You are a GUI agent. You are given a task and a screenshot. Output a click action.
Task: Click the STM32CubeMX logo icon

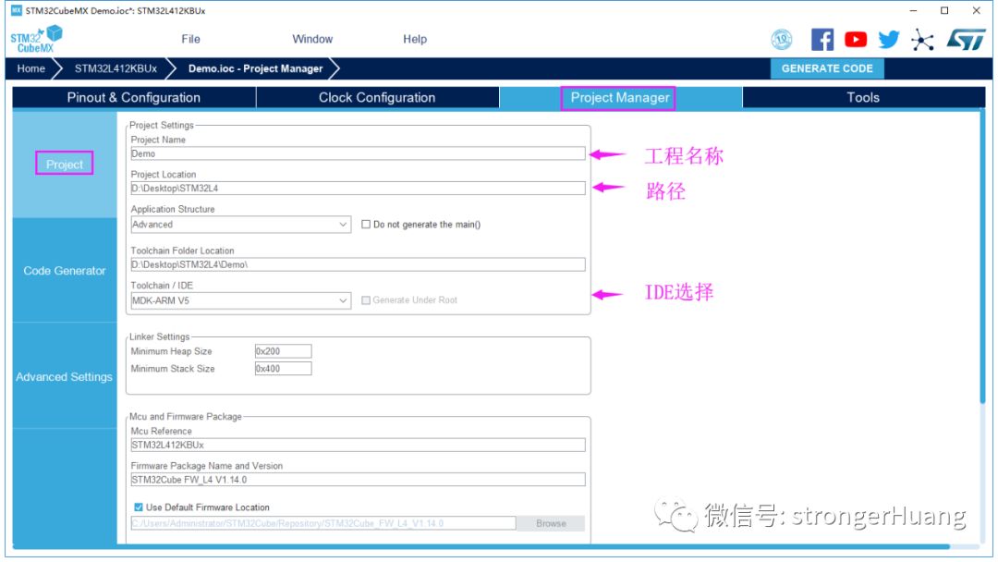point(37,40)
